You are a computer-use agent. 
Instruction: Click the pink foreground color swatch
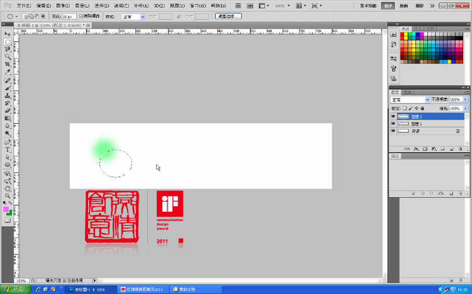point(6,209)
